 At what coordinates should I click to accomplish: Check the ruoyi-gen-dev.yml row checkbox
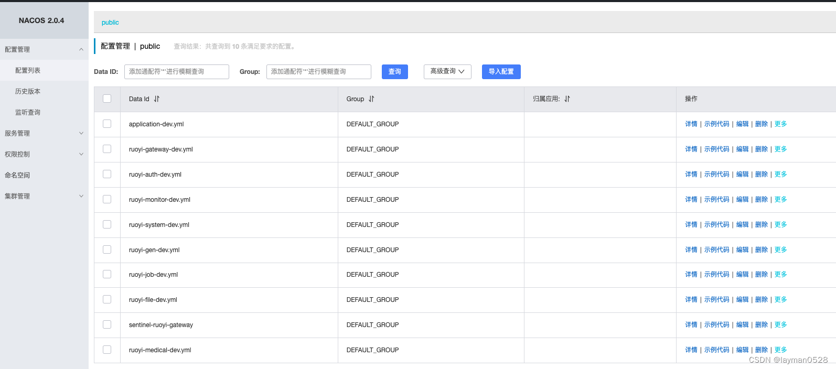tap(107, 249)
